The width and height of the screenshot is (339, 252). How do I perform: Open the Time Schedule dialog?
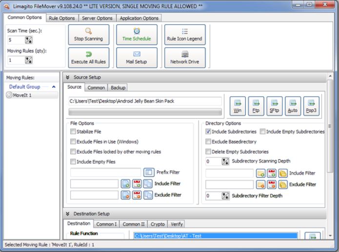click(x=137, y=35)
